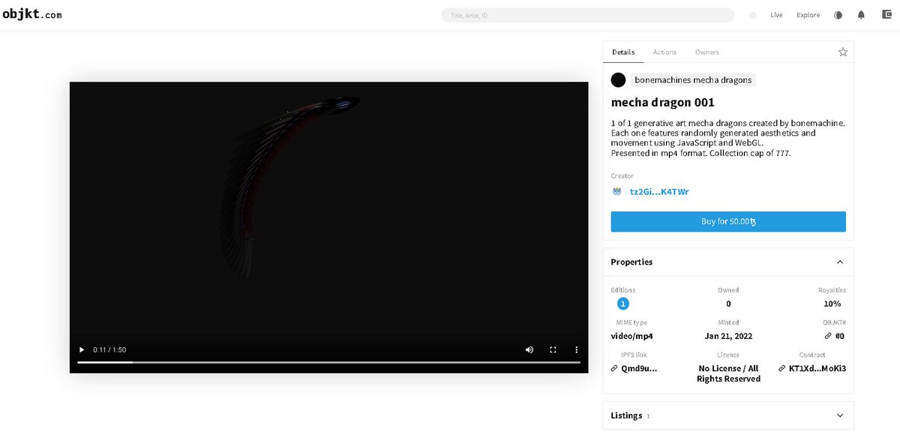Open the IPFS link Qmd9u...
Screen dimensions: 900x440
coord(634,368)
